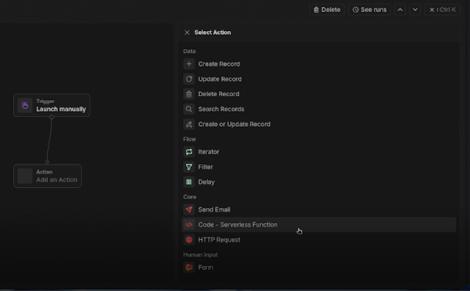Choose Search Records action

319,109
